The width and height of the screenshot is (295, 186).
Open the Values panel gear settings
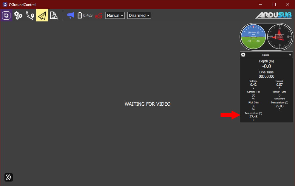(243, 55)
